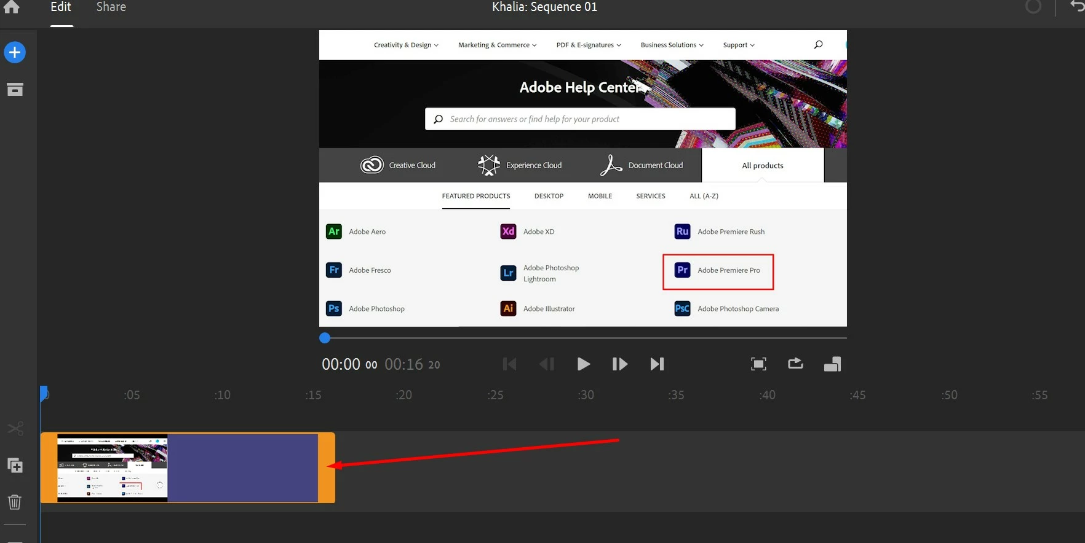The width and height of the screenshot is (1085, 543).
Task: Select the Creative Cloud tab
Action: click(397, 165)
